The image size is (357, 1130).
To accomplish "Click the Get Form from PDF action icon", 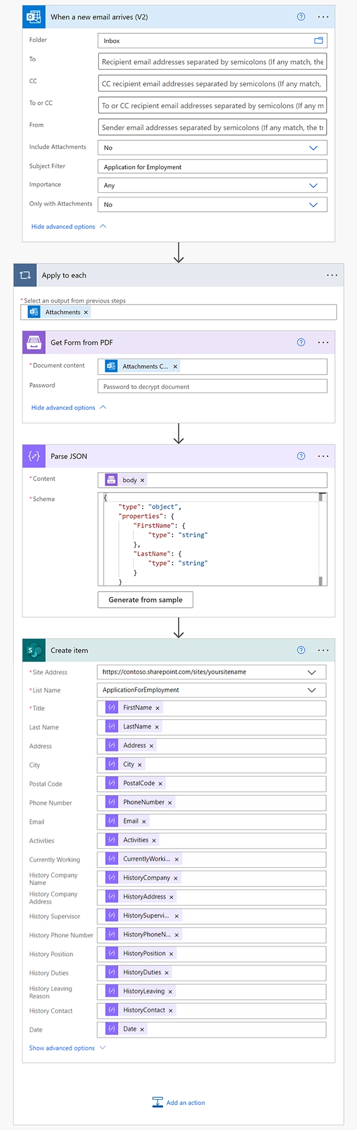I will coord(33,342).
